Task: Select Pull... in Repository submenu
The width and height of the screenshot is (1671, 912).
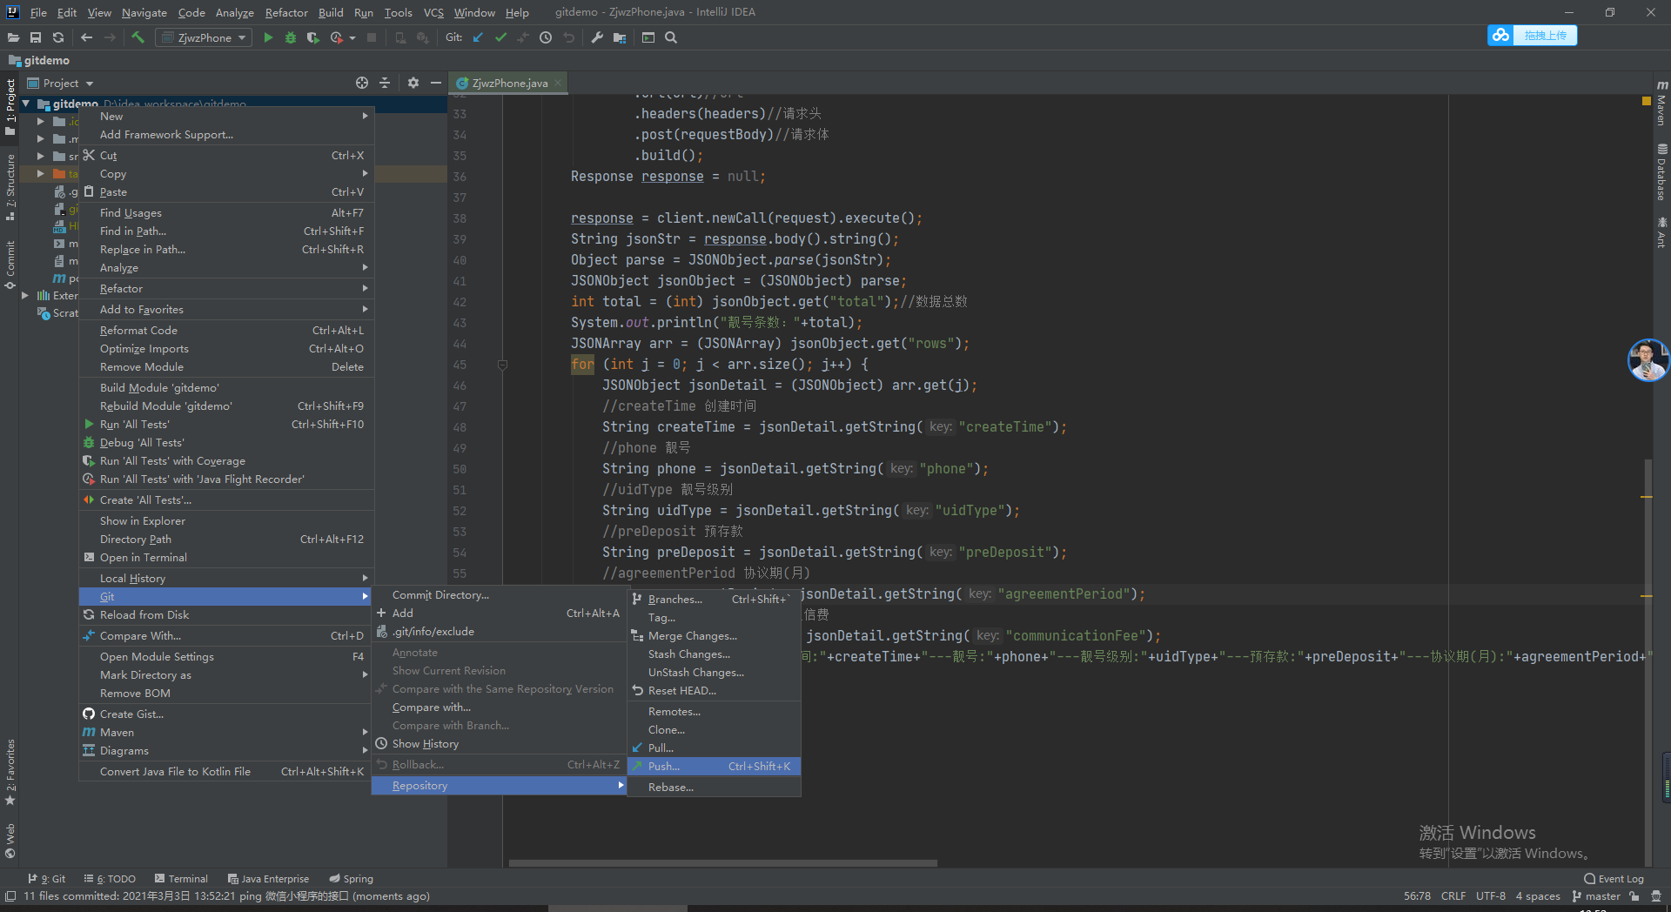Action: [x=714, y=748]
